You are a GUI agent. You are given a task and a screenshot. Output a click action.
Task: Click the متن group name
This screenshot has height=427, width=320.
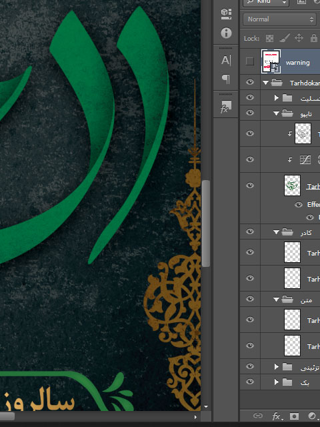tap(306, 300)
